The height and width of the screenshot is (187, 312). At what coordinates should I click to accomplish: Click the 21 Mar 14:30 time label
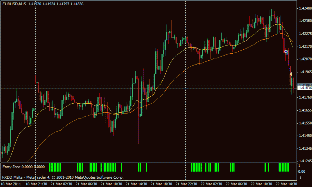[136, 184]
